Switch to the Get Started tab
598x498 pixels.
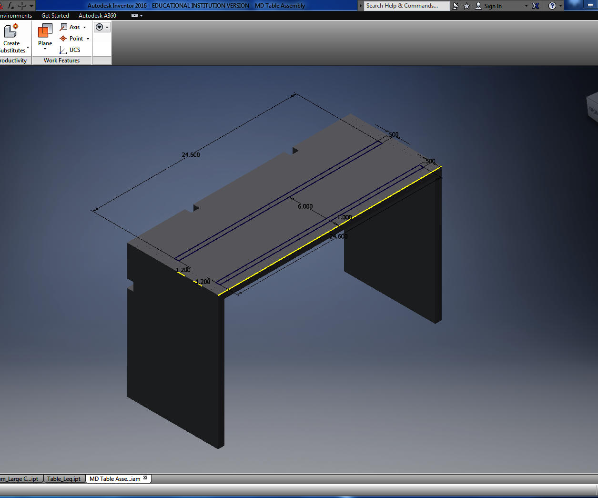tap(55, 15)
